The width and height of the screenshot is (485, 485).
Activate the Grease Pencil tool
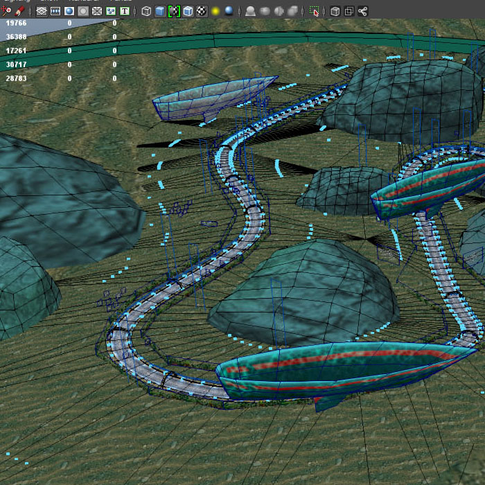tap(20, 11)
